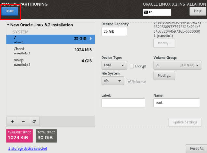Toggle the Reformat checkbox

[x=129, y=82]
